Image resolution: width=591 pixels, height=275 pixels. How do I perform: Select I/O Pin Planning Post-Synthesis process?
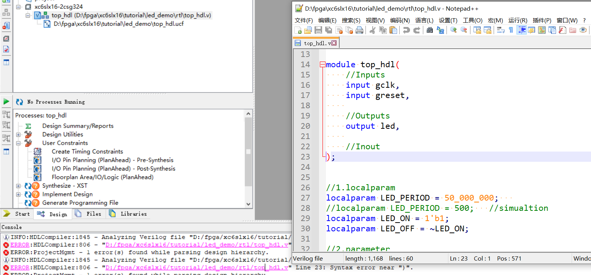(113, 169)
